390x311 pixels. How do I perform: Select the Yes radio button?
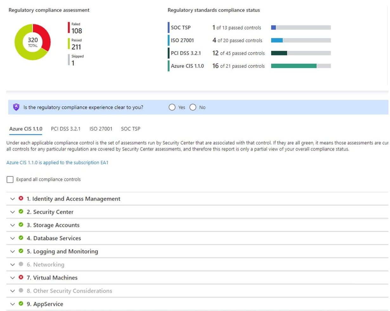[172, 107]
